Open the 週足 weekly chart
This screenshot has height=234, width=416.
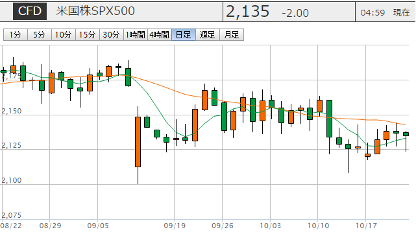point(208,35)
